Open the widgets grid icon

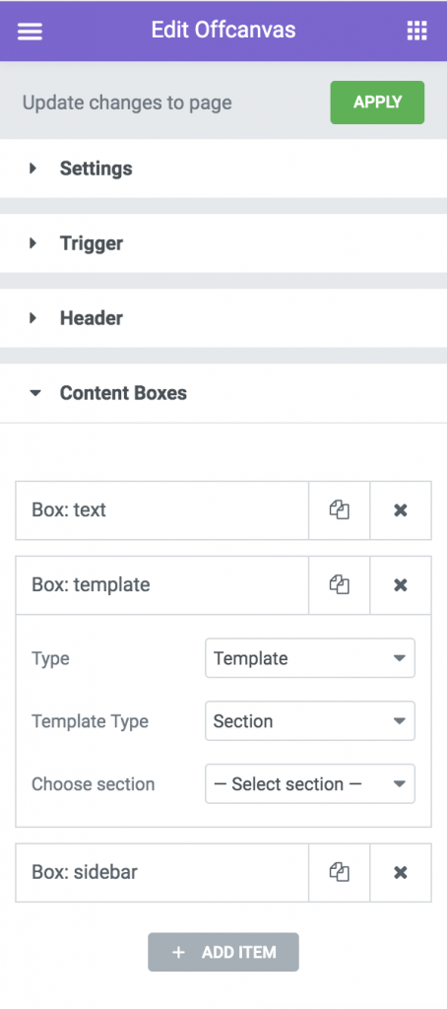click(416, 31)
